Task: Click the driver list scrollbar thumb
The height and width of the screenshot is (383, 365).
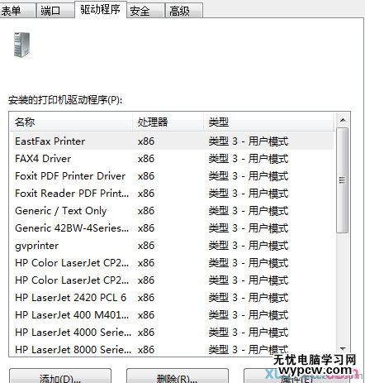Action: [x=343, y=180]
